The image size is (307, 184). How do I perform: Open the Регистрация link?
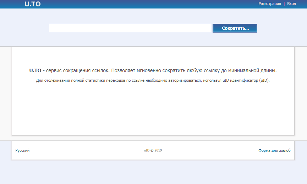(x=269, y=4)
